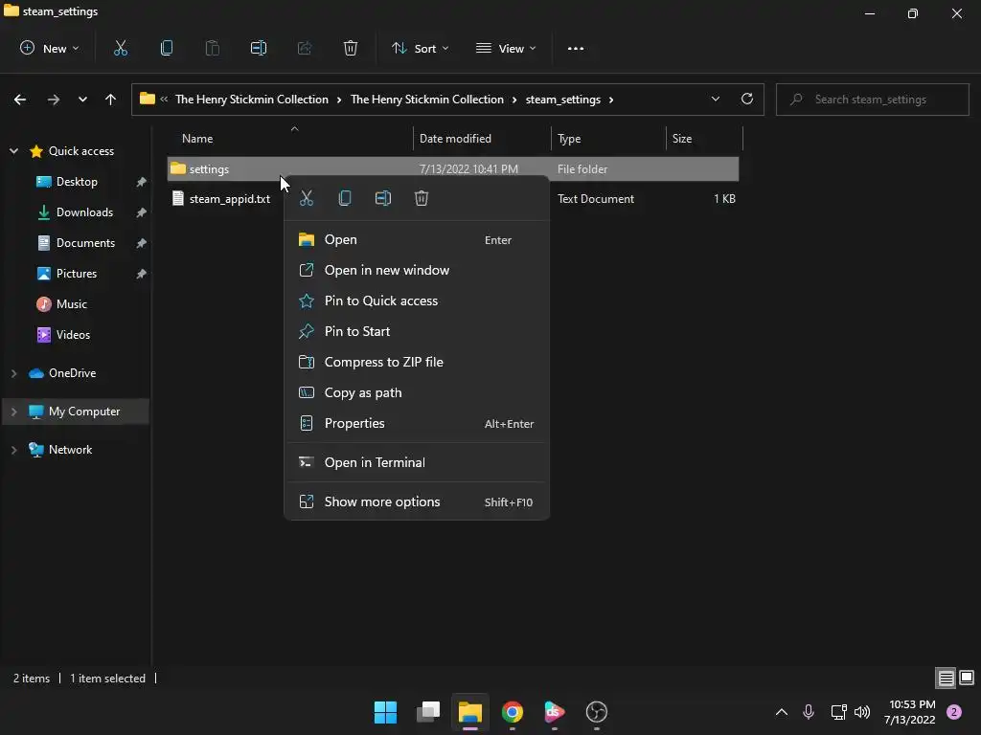981x735 pixels.
Task: Click the steam_settings breadcrumb segment
Action: click(562, 100)
